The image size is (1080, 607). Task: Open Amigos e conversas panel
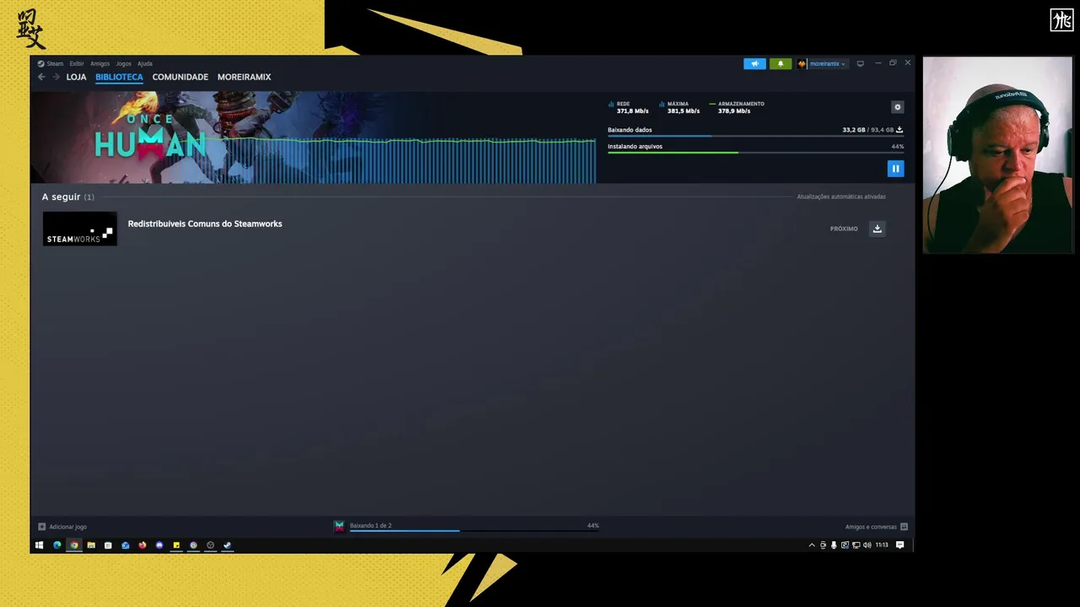877,527
